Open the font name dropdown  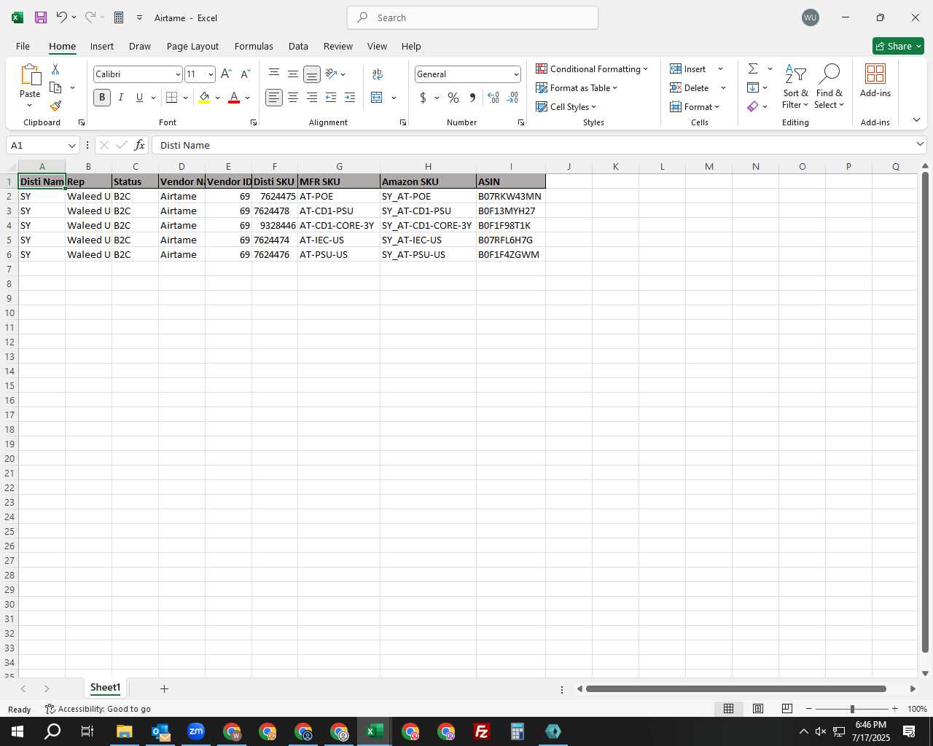click(x=177, y=74)
